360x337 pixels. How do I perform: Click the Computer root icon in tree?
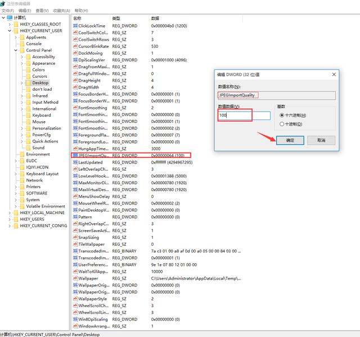pyautogui.click(x=10, y=17)
